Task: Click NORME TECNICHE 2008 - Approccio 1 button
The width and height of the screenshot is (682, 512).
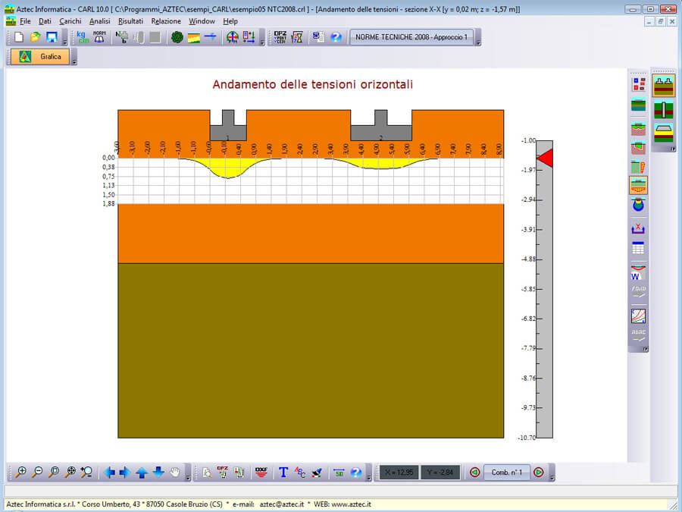Action: point(411,37)
